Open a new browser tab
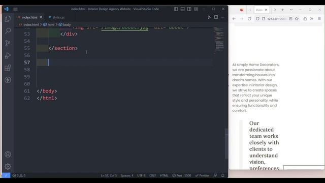The image size is (325, 183). 282,10
